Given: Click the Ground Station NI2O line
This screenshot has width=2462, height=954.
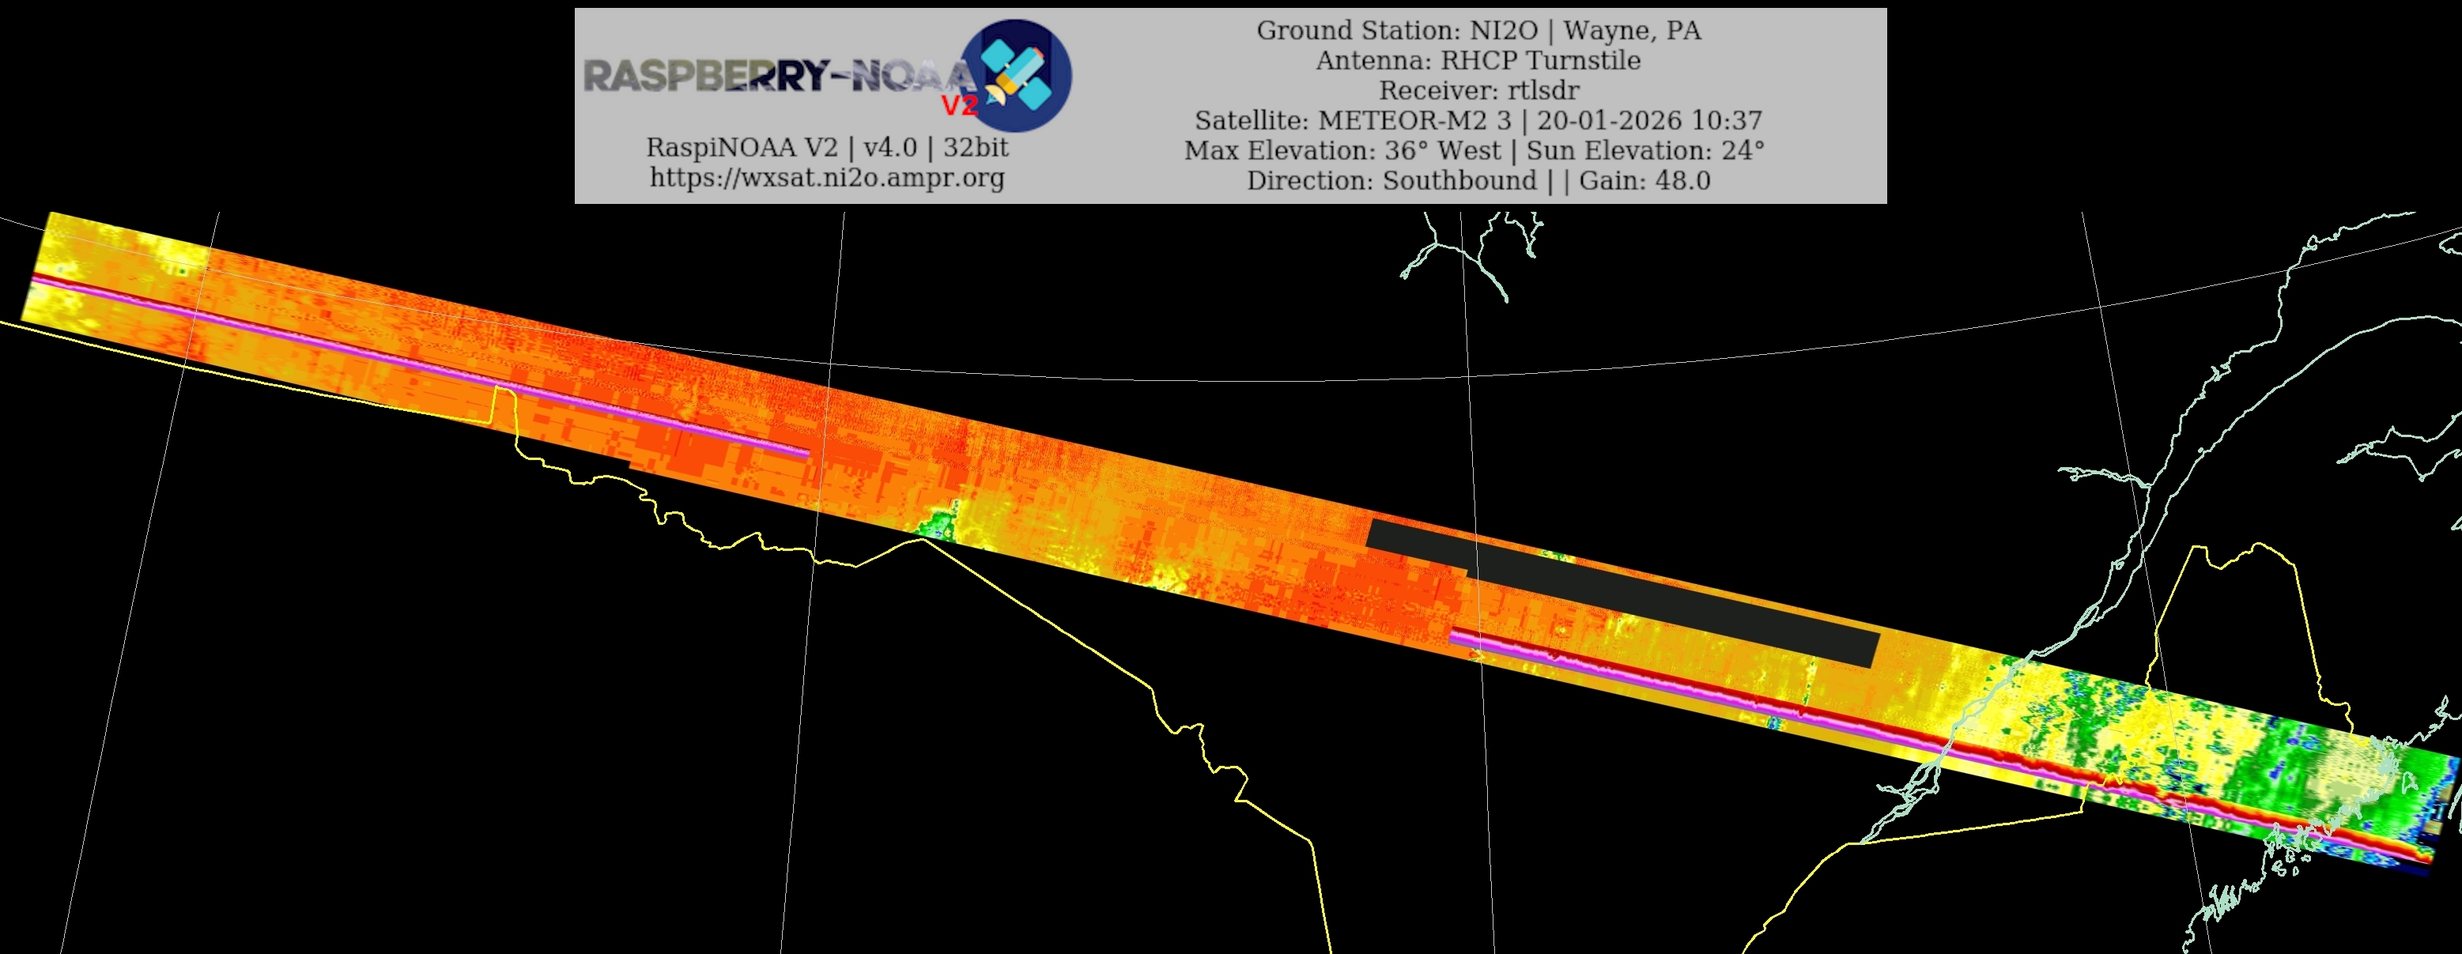Looking at the screenshot, I should coord(1478,31).
